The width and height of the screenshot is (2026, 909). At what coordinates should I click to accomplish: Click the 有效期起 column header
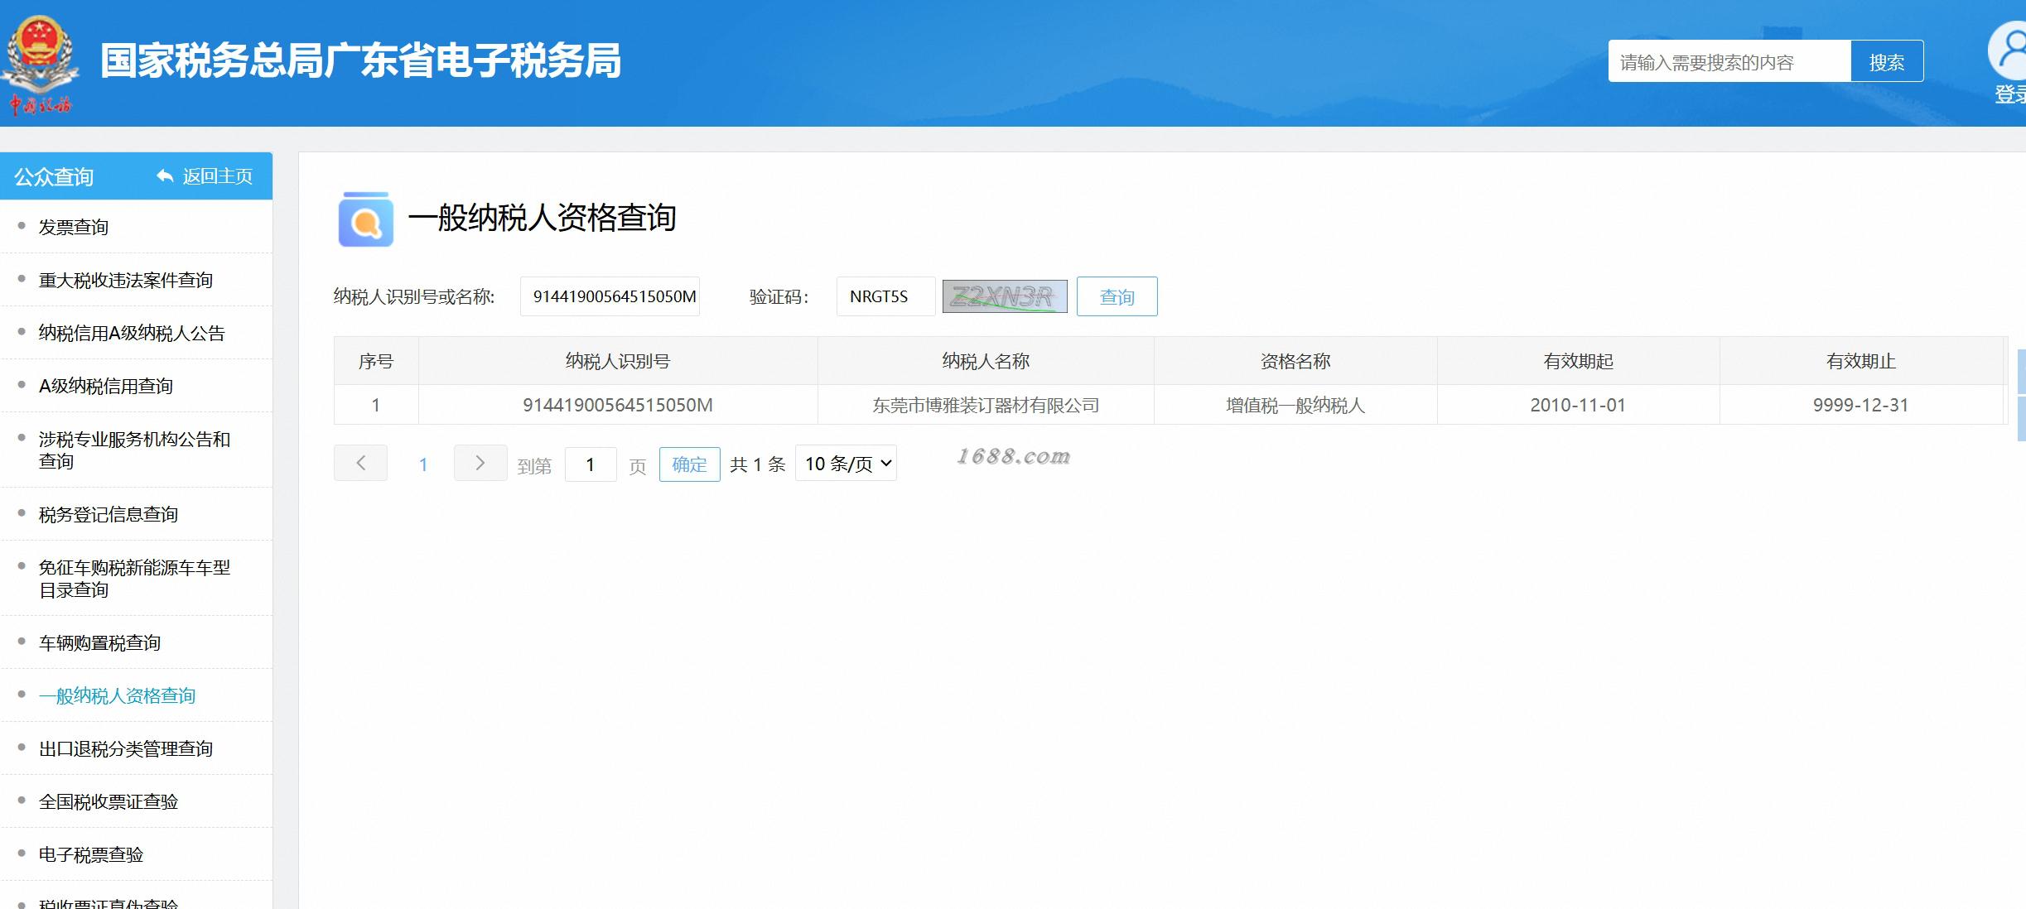1579,361
